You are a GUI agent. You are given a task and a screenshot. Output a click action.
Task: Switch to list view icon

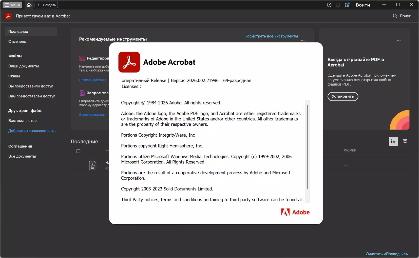coord(393,141)
